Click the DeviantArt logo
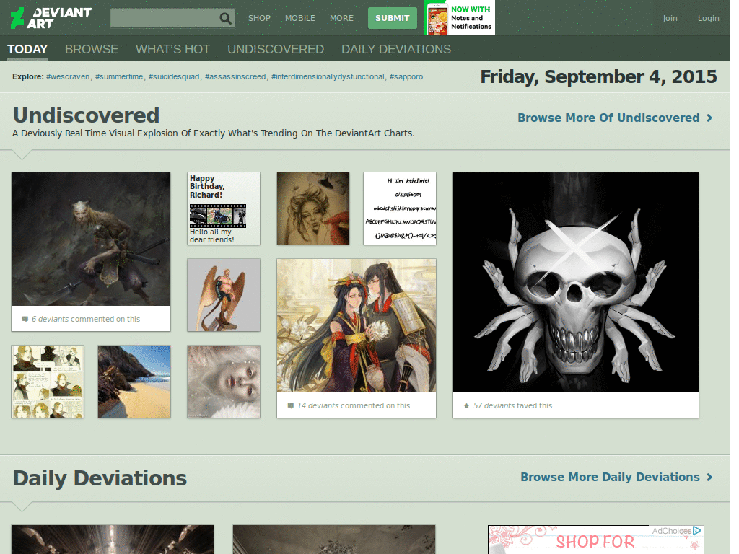Viewport: 739px width, 554px height. (51, 18)
